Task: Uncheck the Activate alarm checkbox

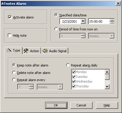Action: (x=10, y=17)
